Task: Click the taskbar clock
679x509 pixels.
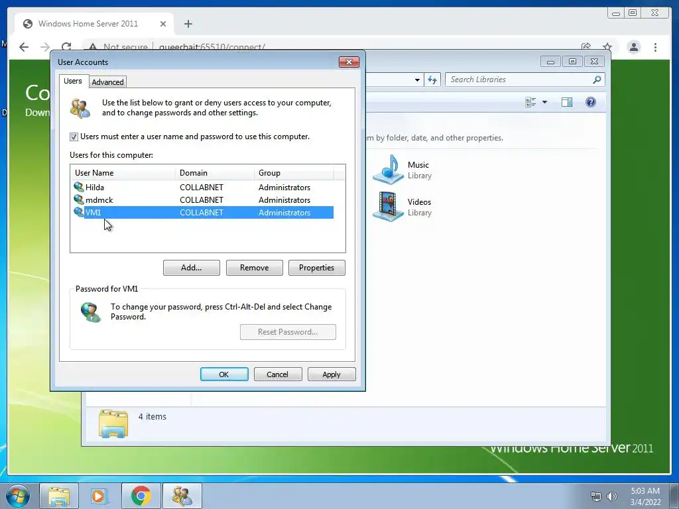Action: click(x=645, y=496)
